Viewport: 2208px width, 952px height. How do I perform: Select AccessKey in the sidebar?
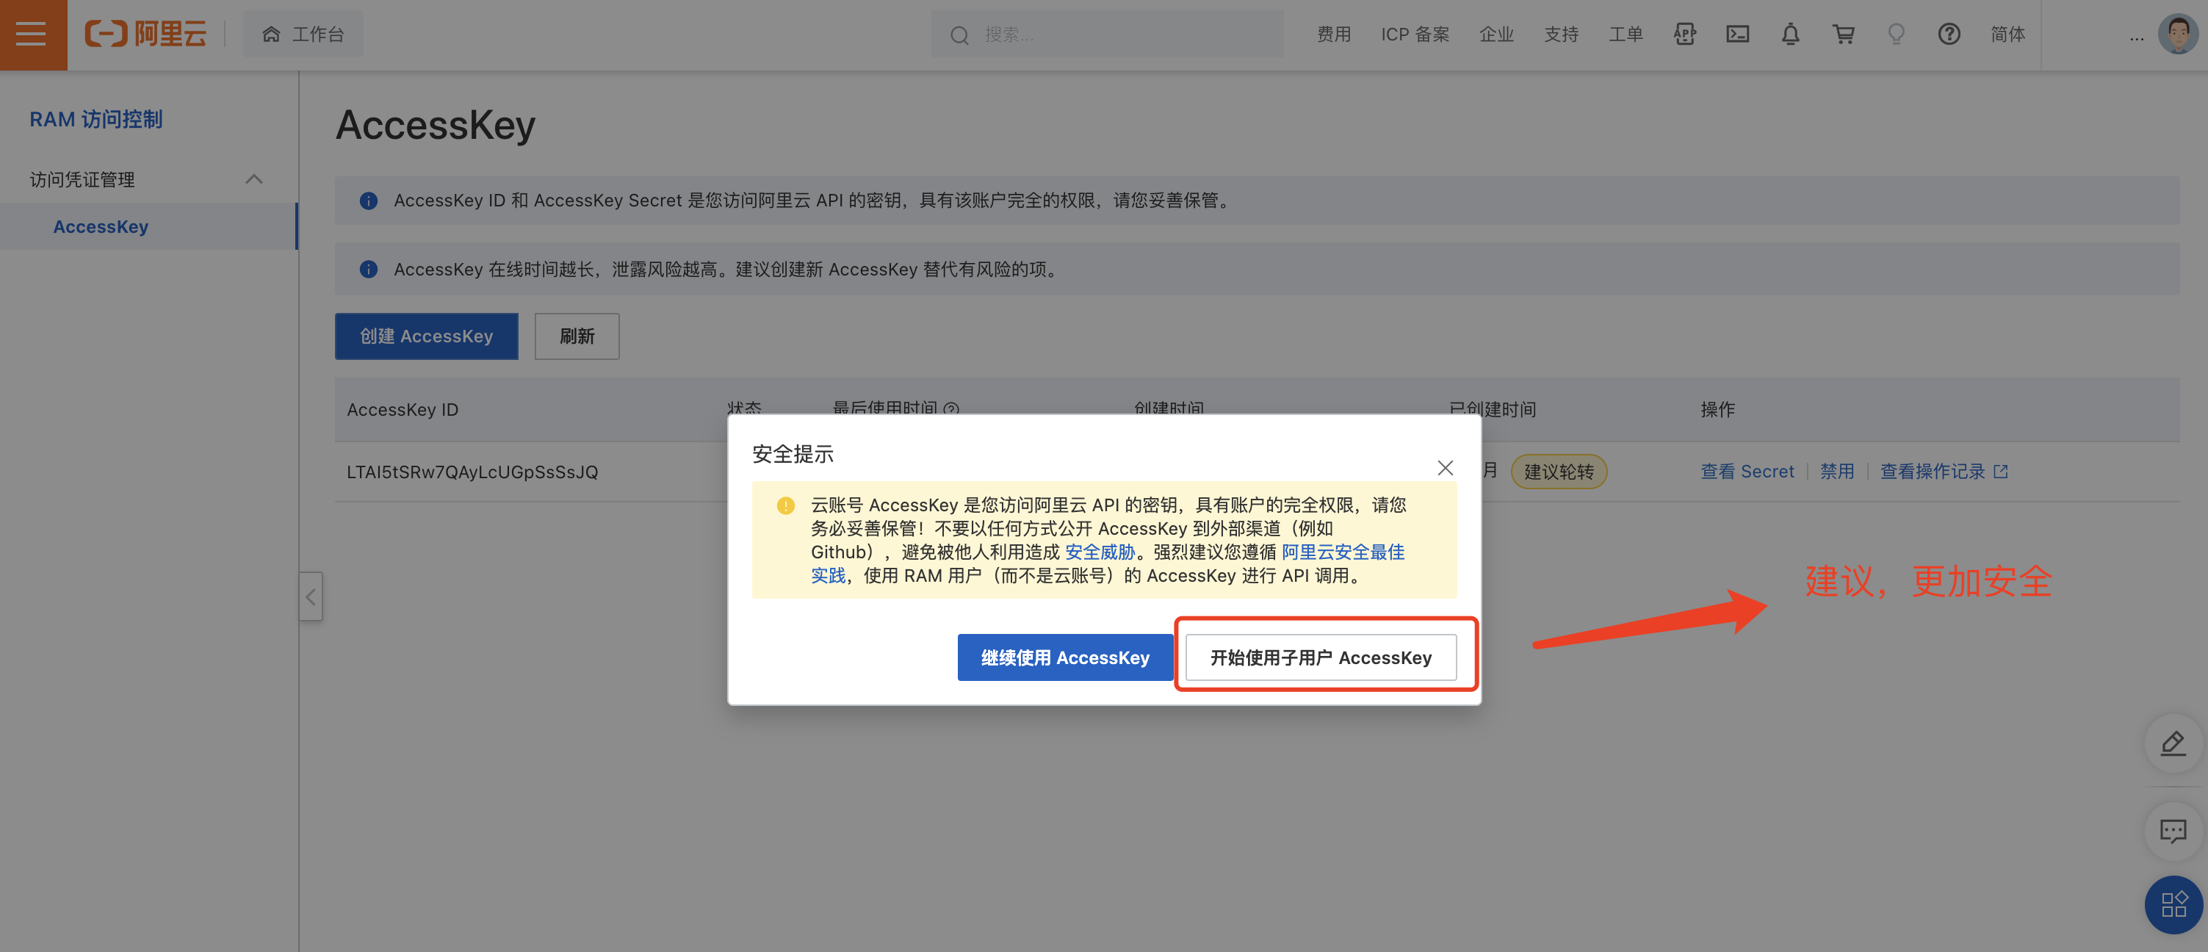101,226
